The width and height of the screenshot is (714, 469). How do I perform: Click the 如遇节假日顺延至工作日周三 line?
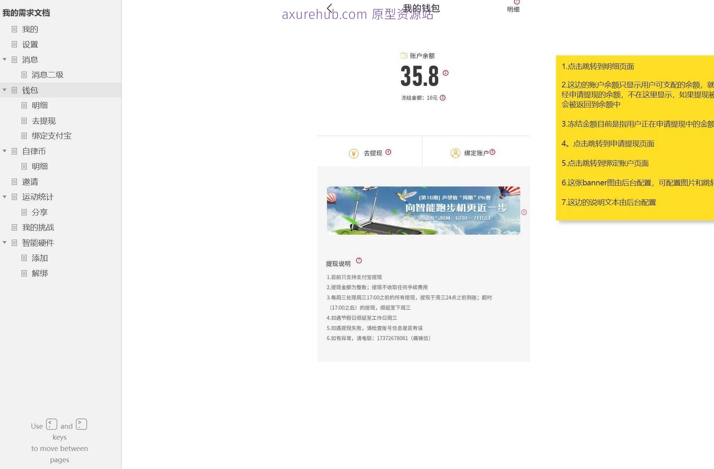pyautogui.click(x=362, y=318)
